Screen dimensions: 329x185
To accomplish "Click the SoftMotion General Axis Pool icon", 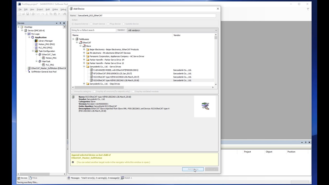I will (29, 72).
